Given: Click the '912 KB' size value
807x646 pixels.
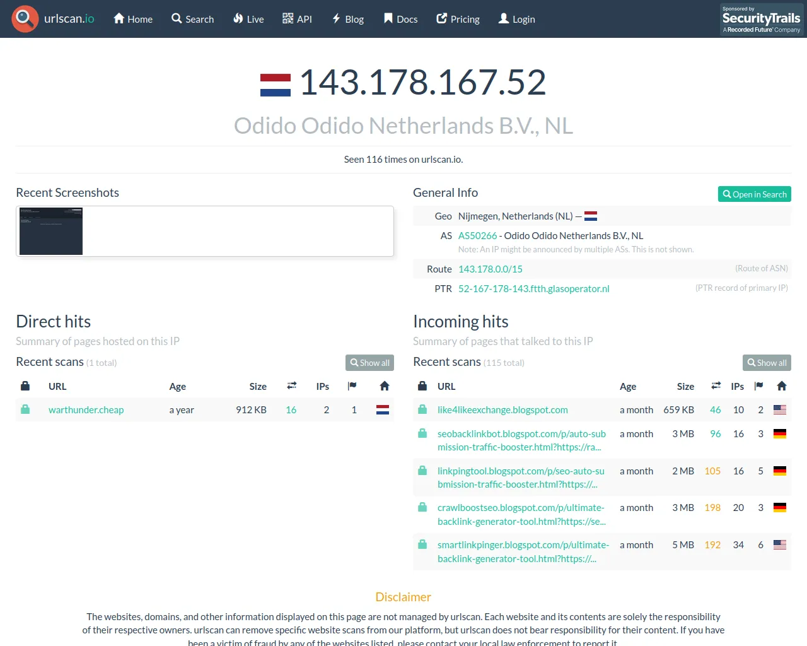Looking at the screenshot, I should point(252,409).
